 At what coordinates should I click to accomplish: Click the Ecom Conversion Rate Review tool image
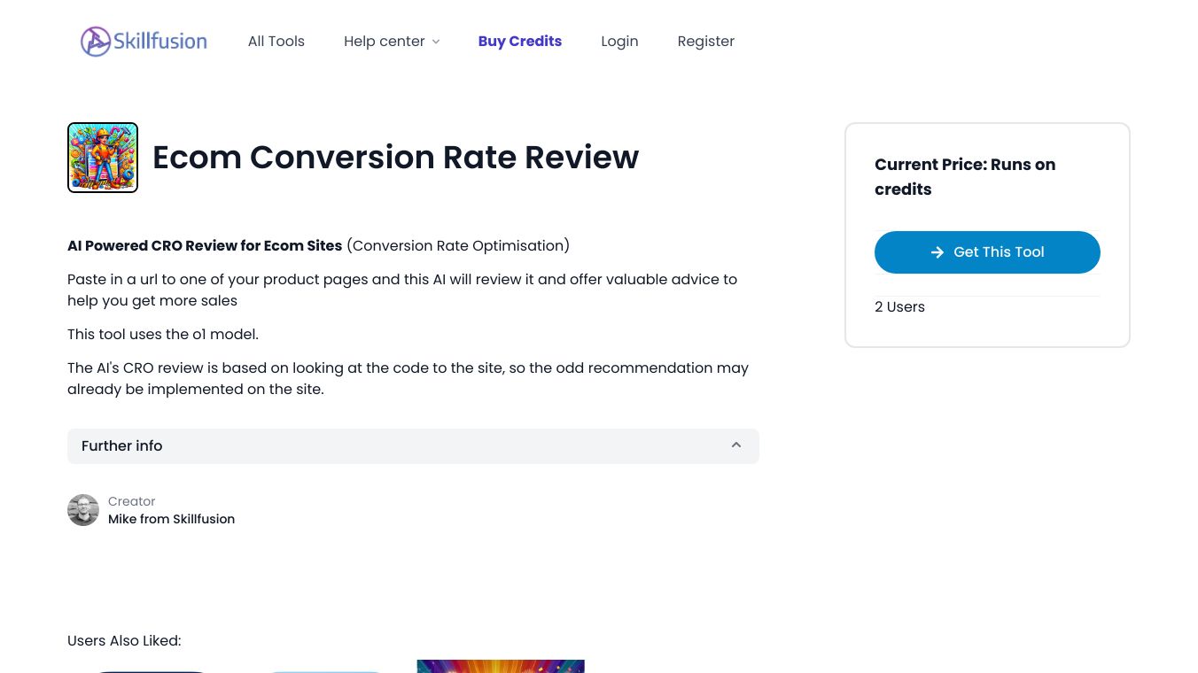103,158
